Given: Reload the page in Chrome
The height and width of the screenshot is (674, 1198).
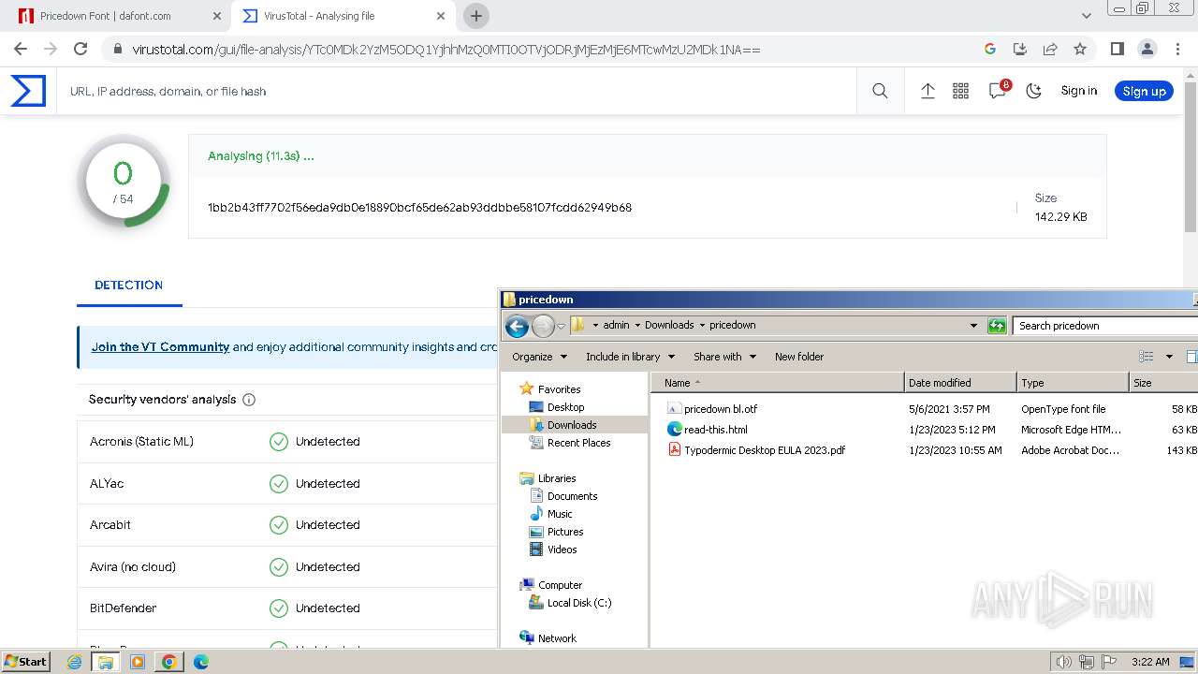Looking at the screenshot, I should click(x=80, y=49).
